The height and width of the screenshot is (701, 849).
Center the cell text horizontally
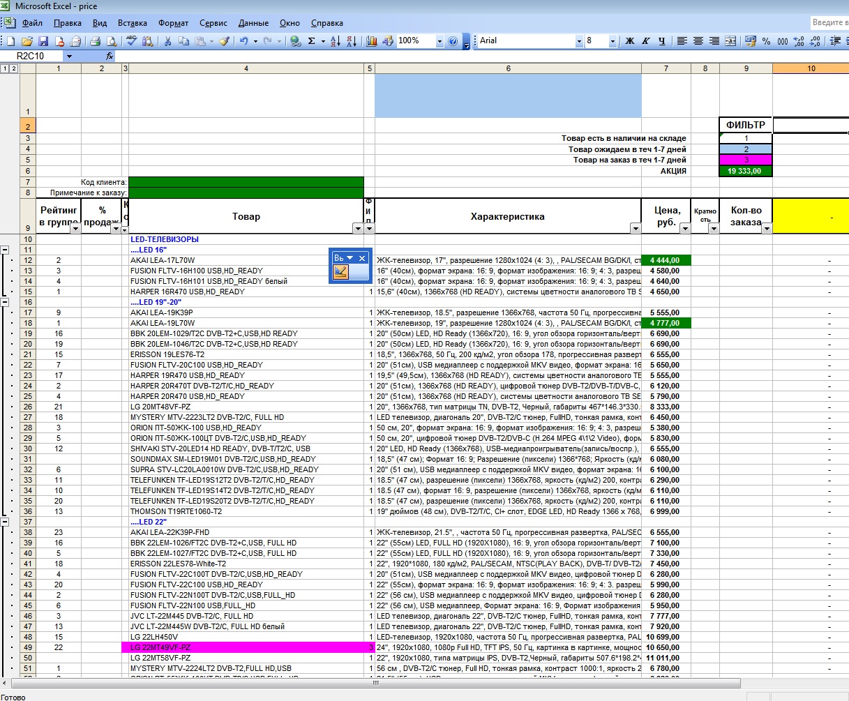[698, 41]
